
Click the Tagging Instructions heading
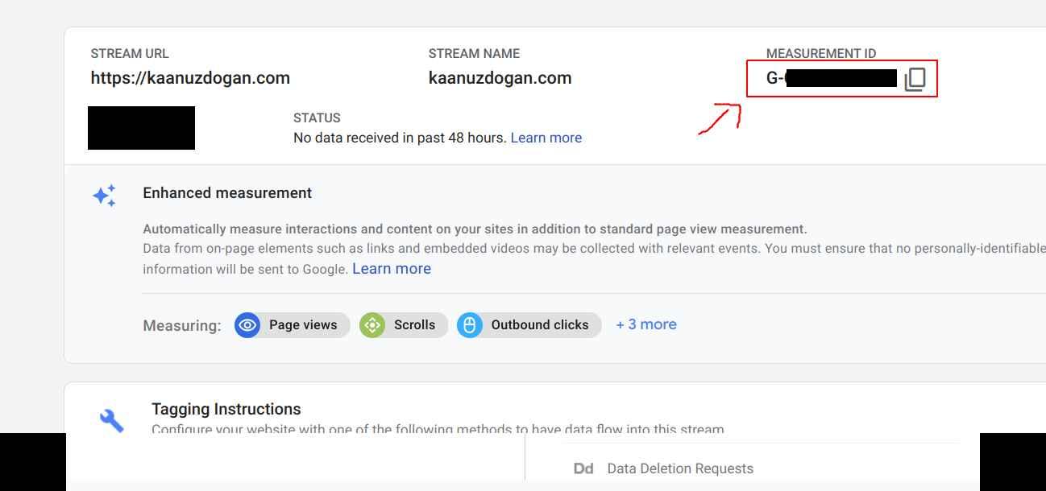point(226,409)
